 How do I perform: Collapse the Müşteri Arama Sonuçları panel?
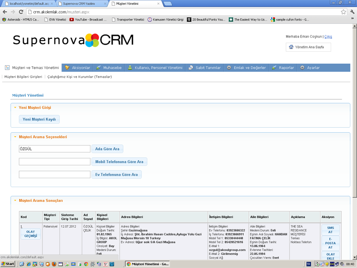click(15, 201)
